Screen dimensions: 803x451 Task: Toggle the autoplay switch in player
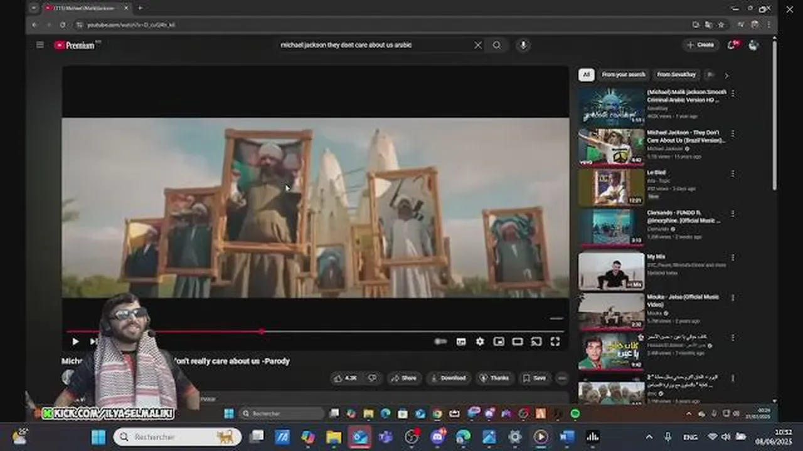click(x=440, y=341)
